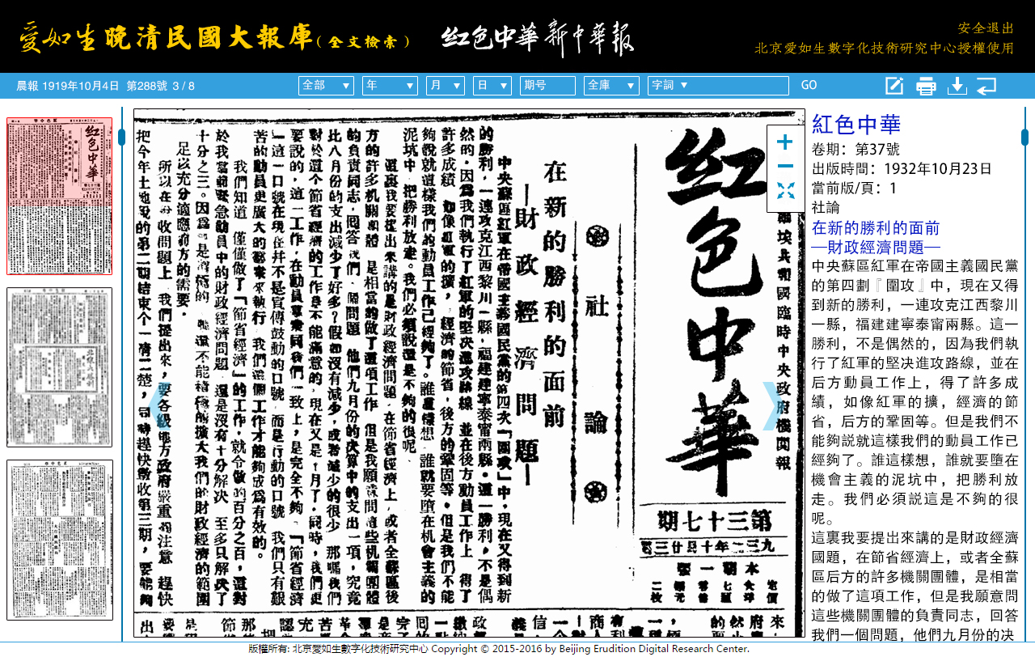This screenshot has height=657, width=1035.
Task: Click the GO search button
Action: pos(809,84)
